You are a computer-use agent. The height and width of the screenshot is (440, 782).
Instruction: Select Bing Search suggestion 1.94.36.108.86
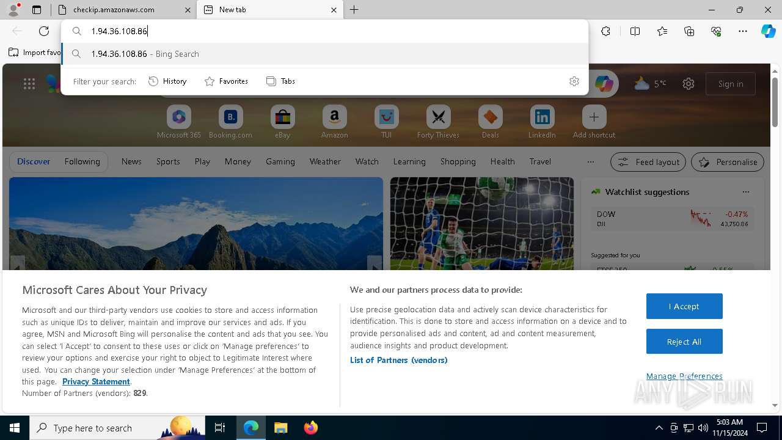tap(324, 54)
